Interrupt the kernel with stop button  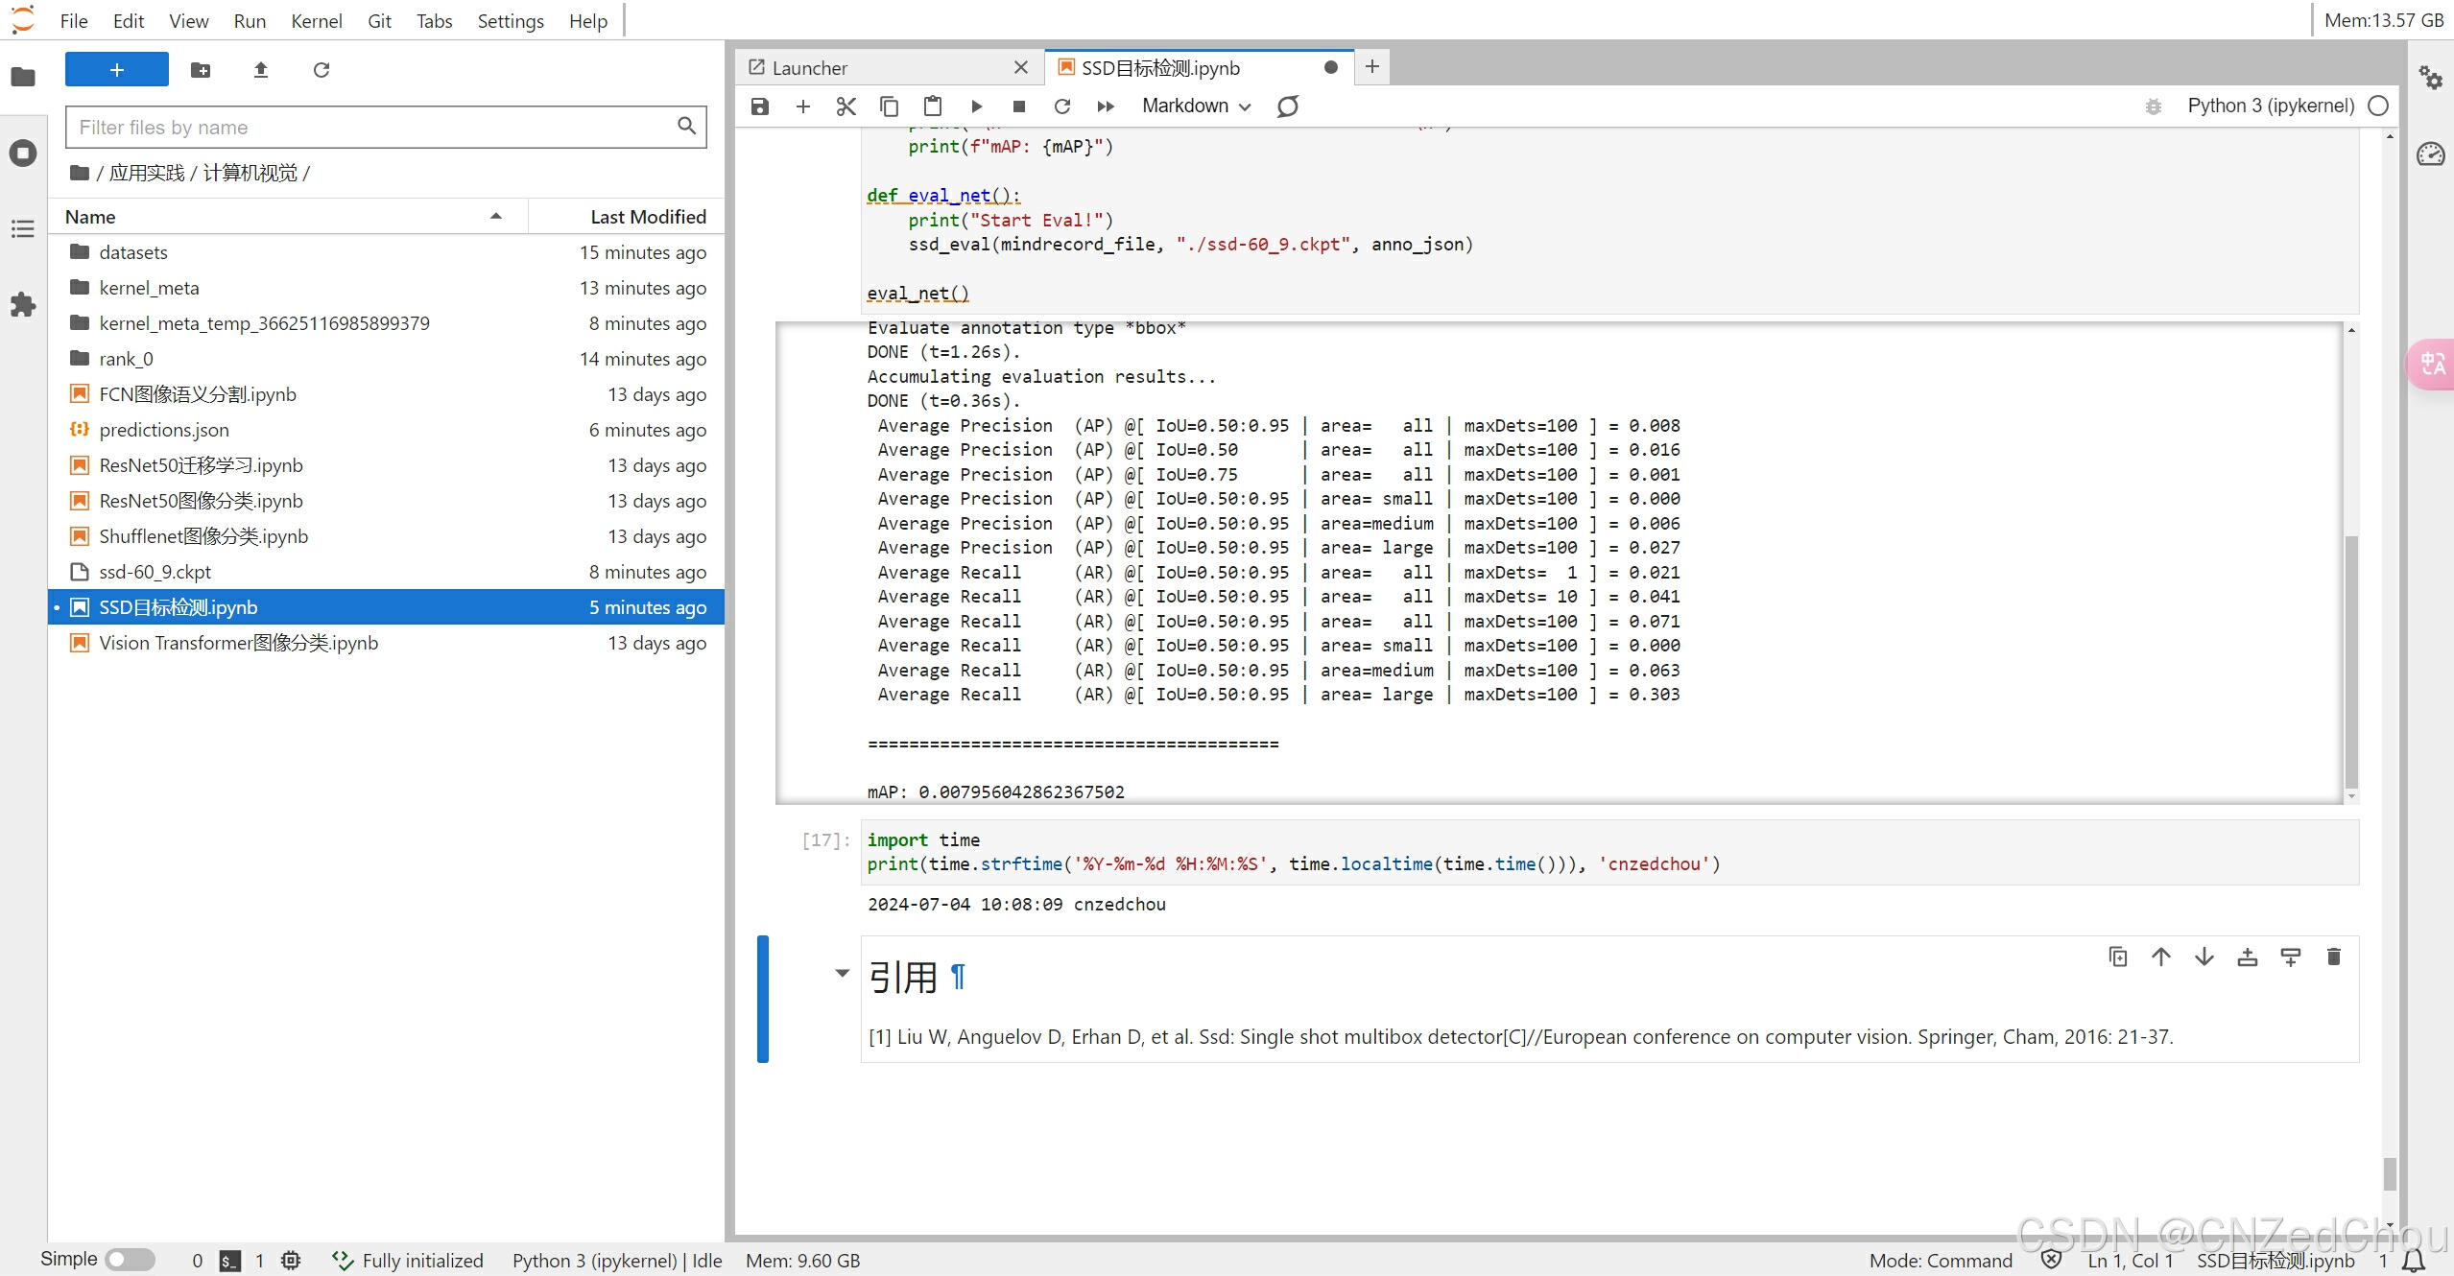click(x=1019, y=106)
